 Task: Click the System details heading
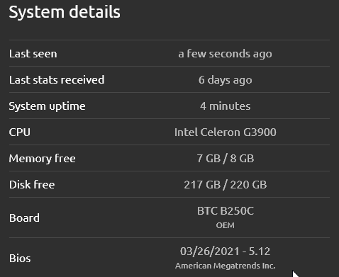(x=65, y=12)
